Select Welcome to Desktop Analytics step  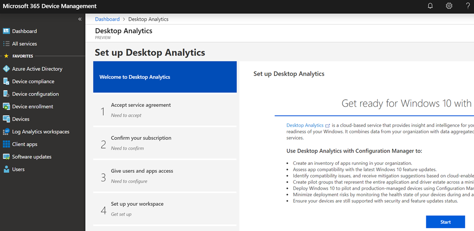pyautogui.click(x=165, y=77)
